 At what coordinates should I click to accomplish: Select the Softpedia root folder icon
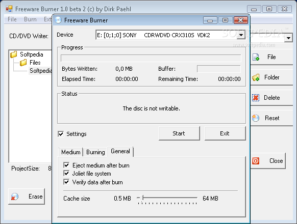(14, 54)
